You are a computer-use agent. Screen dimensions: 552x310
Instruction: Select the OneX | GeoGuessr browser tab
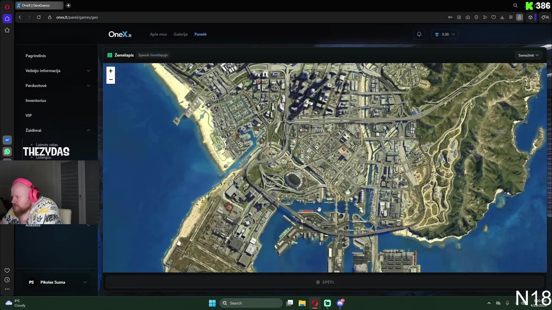39,5
